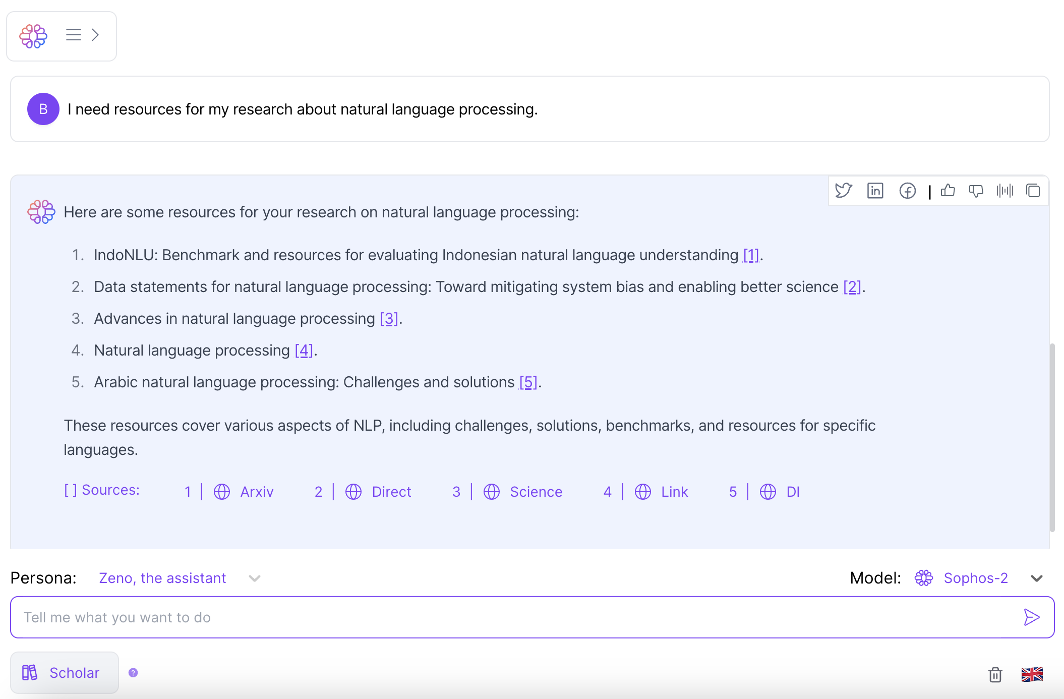Copy the response with the copy icon
This screenshot has height=699, width=1064.
tap(1033, 191)
